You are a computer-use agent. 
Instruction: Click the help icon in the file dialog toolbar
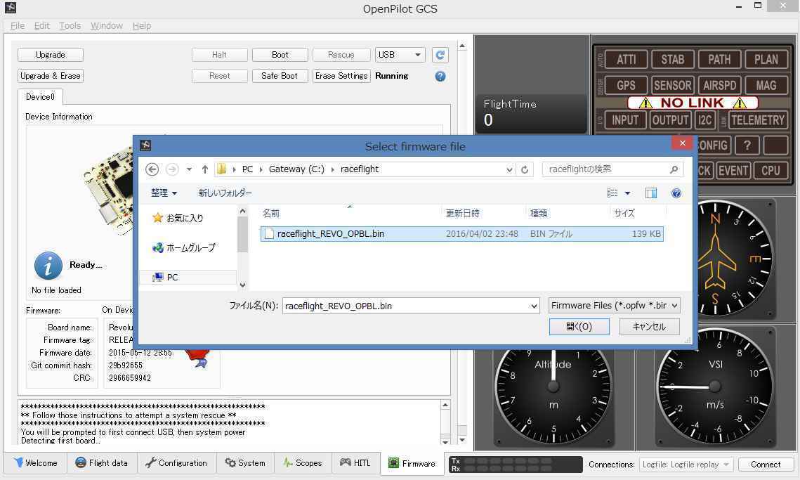click(676, 193)
